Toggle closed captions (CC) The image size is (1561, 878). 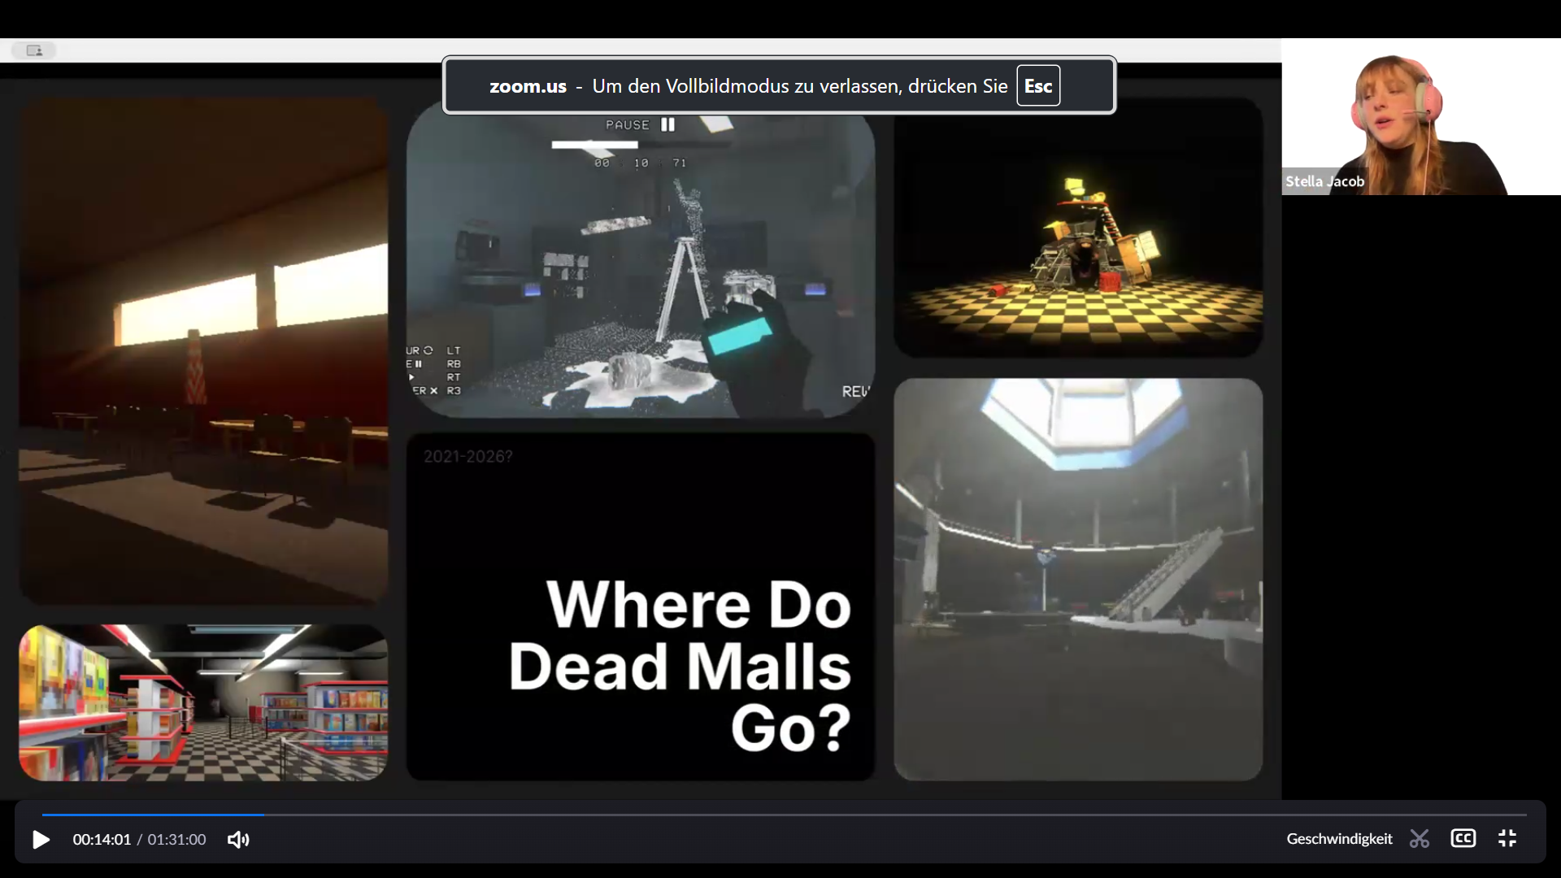(x=1463, y=838)
